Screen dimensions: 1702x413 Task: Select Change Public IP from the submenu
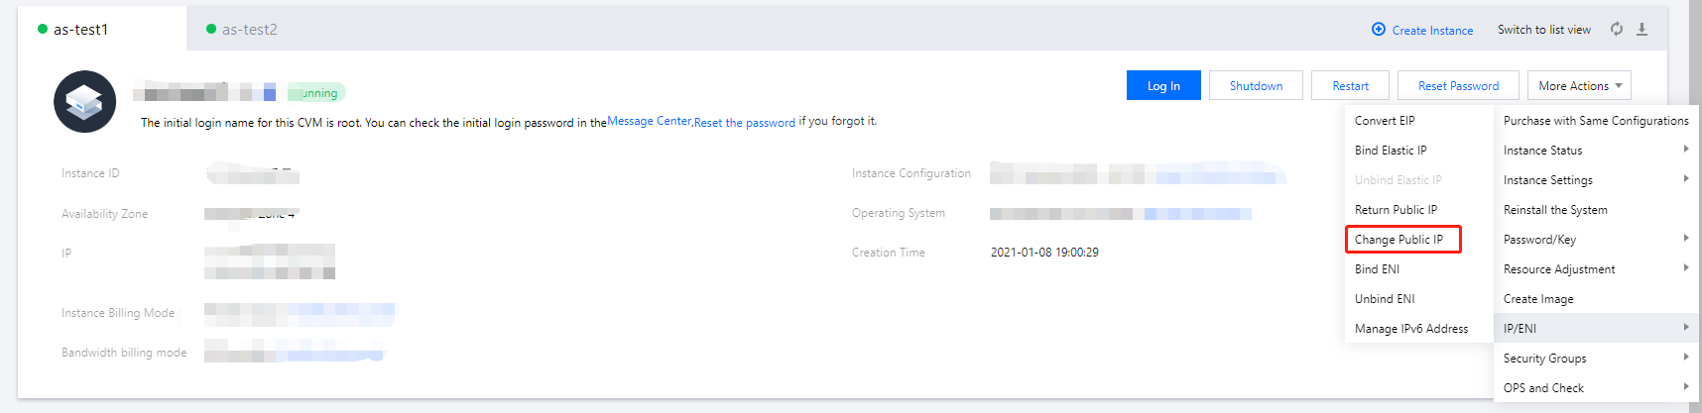point(1399,240)
